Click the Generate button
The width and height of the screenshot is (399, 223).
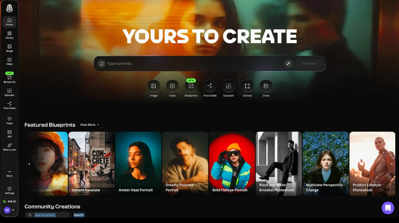308,63
